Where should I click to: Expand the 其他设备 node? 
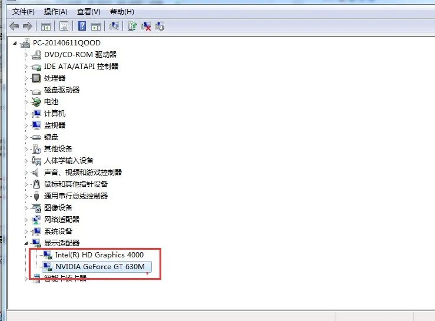point(26,149)
